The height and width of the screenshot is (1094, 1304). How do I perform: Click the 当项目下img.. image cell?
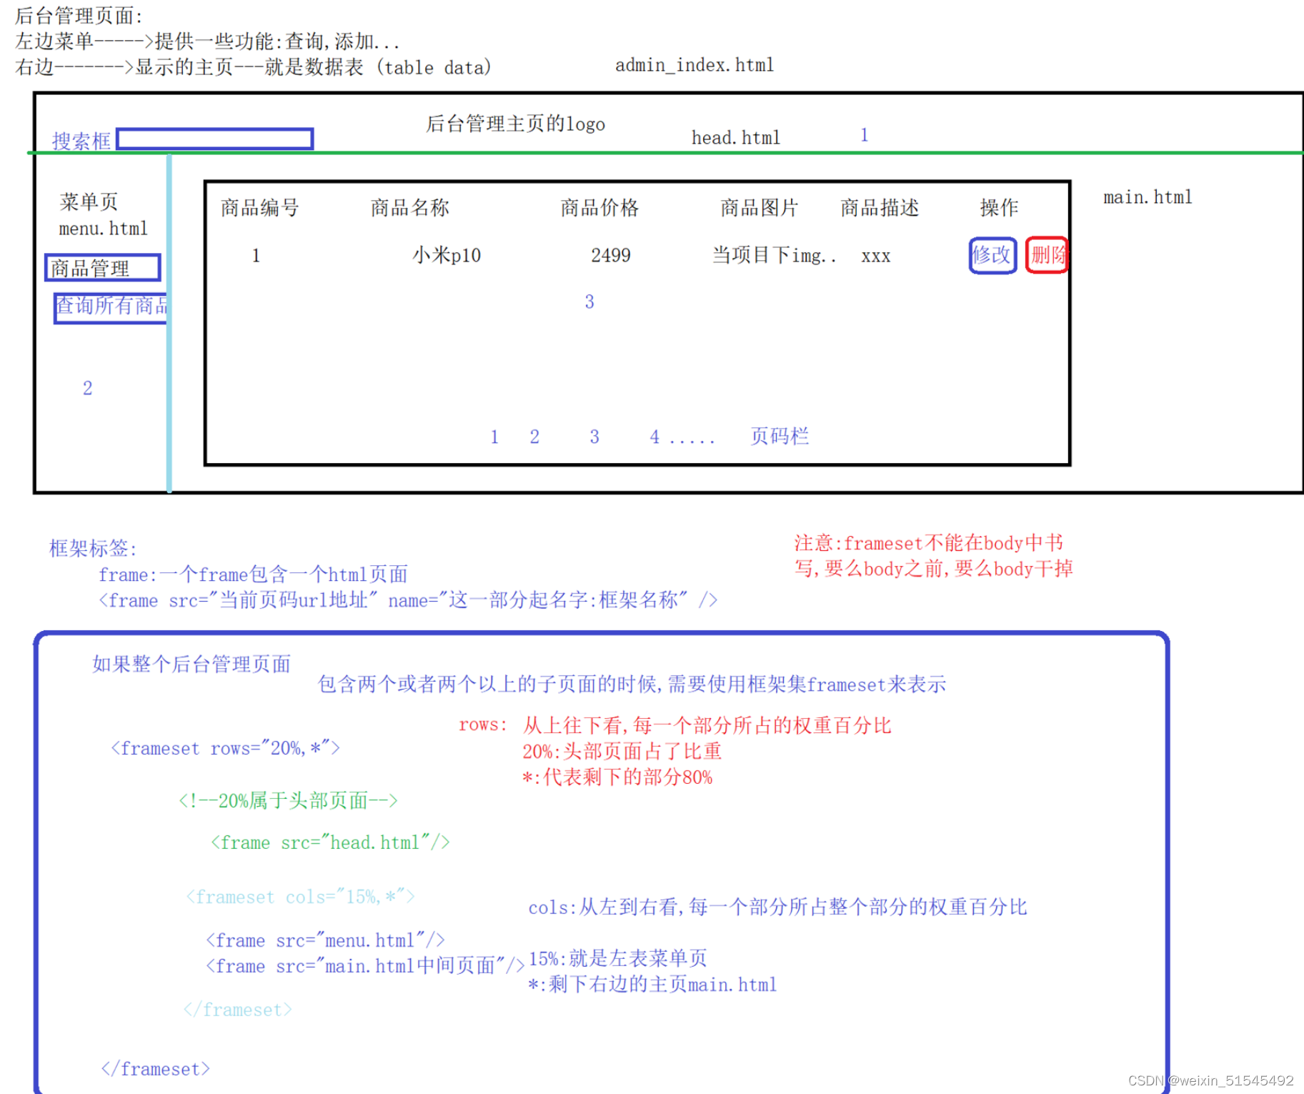click(774, 255)
